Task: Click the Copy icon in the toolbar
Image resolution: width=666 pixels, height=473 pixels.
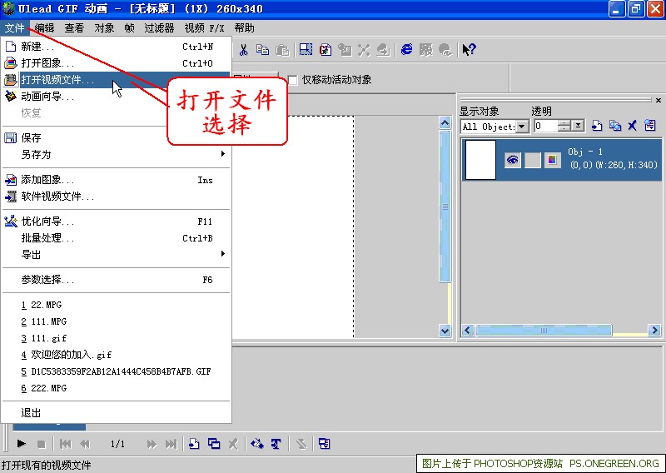Action: pyautogui.click(x=261, y=50)
